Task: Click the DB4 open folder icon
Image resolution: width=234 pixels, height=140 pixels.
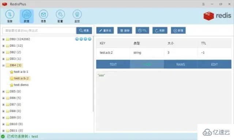Action: pos(8,65)
